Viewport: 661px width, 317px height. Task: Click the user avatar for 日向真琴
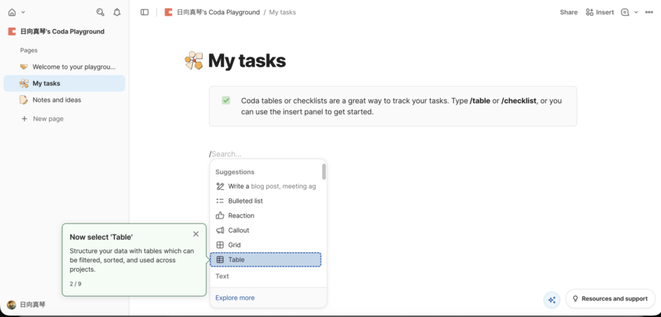[12, 305]
